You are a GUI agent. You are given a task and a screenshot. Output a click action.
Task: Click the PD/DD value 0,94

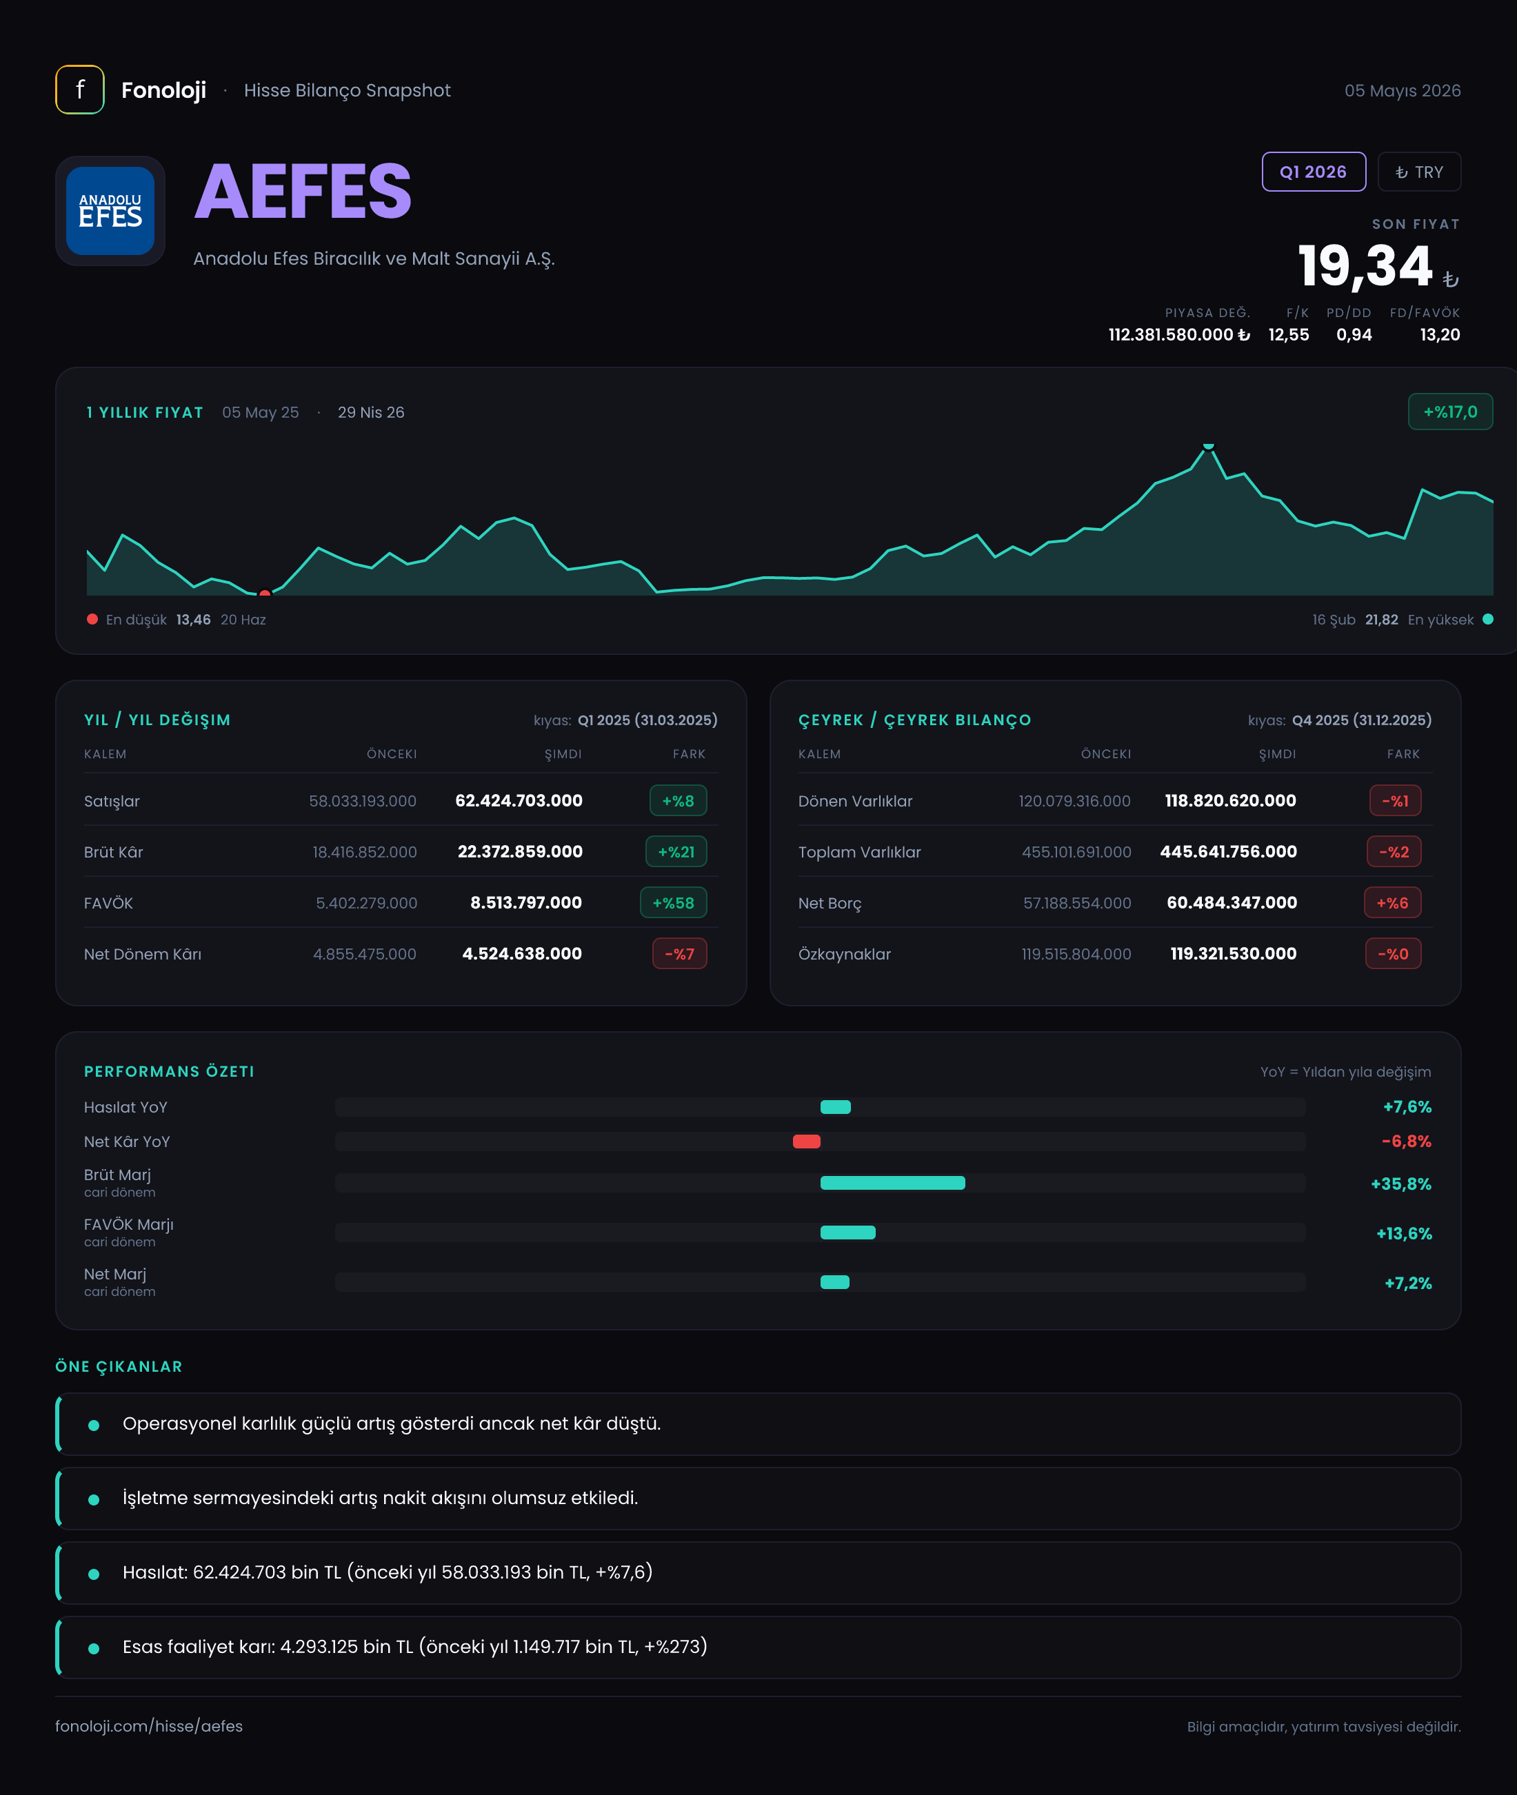point(1354,334)
